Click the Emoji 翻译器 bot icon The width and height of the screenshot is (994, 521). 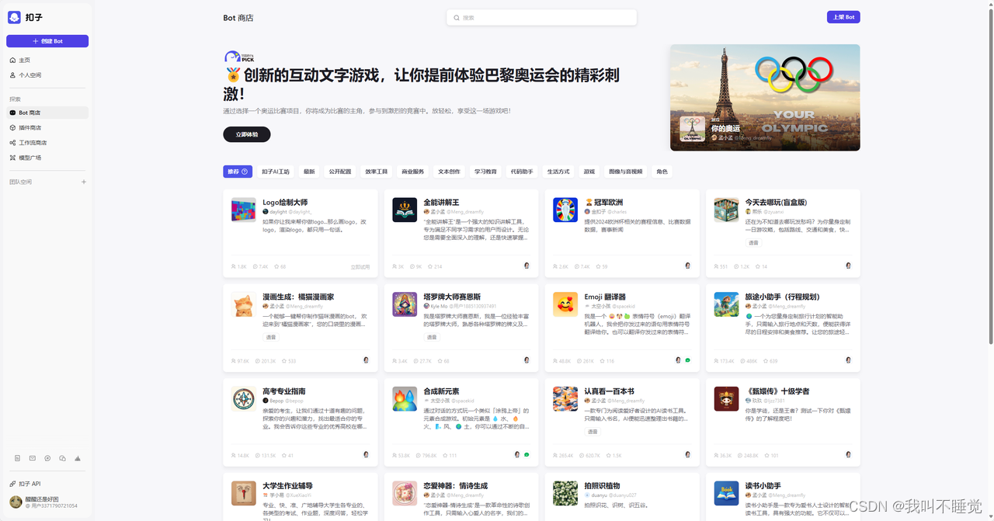coord(565,304)
